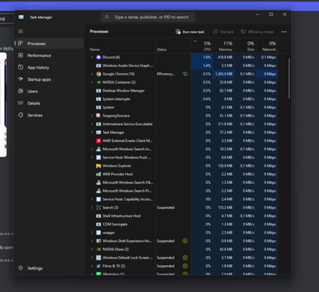This screenshot has height=292, width=319.
Task: Sort by the Disk column header
Action: pos(245,46)
